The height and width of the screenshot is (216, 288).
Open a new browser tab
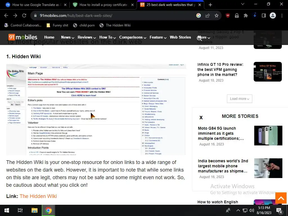(x=210, y=5)
